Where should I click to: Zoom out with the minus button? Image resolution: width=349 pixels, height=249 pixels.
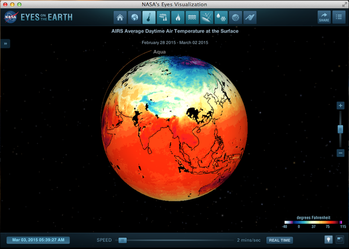click(340, 153)
